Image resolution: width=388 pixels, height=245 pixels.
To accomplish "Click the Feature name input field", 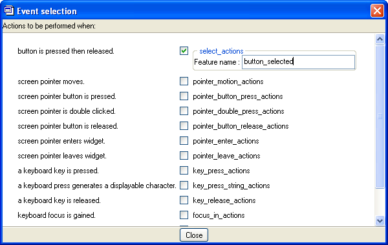I will (298, 62).
